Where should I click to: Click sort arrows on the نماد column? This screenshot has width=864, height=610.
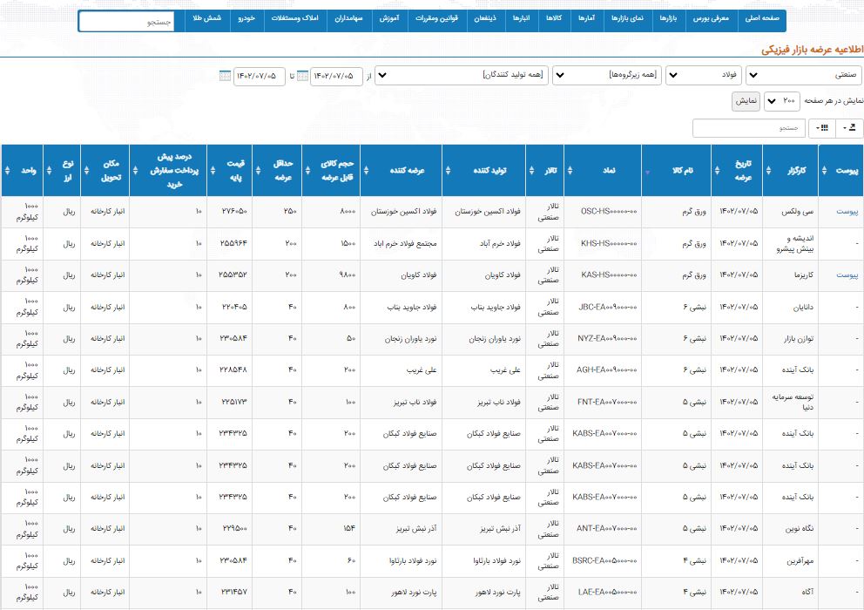[x=570, y=171]
